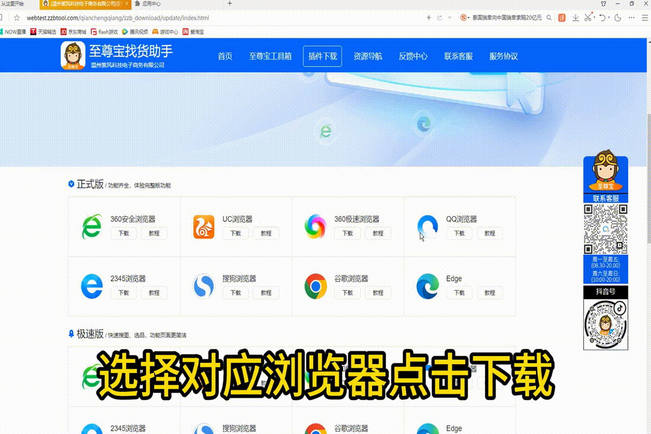
Task: Click the share icon in the address bar
Action: (x=439, y=18)
